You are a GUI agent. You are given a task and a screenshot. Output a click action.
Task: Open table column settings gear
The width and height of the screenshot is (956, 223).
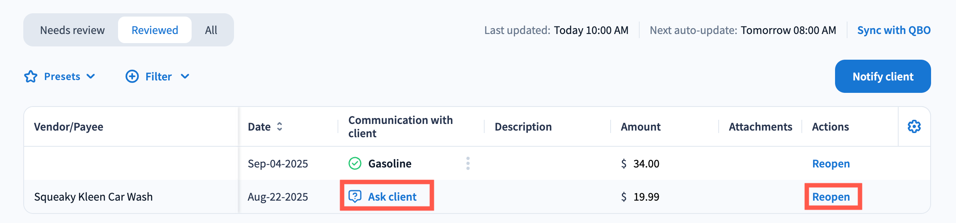point(914,126)
